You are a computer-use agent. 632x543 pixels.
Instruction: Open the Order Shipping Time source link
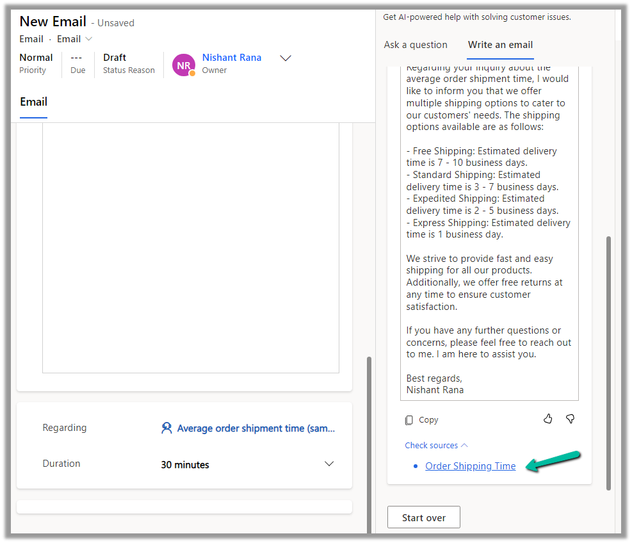[x=470, y=466]
